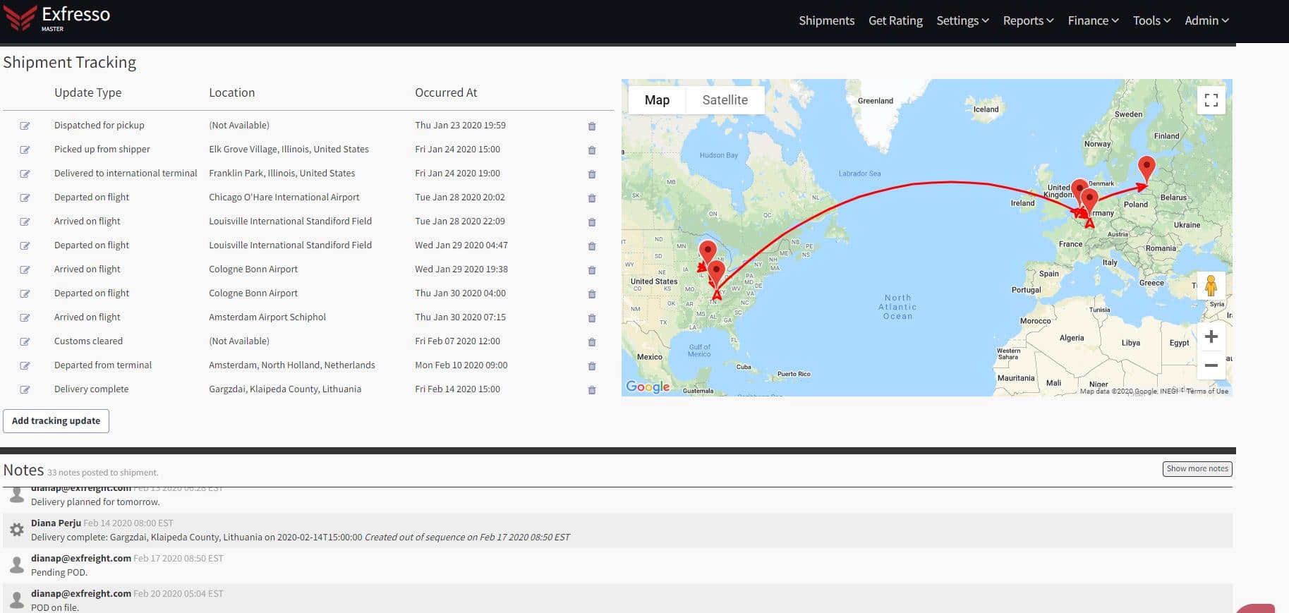Toggle fullscreen map view

[1211, 100]
